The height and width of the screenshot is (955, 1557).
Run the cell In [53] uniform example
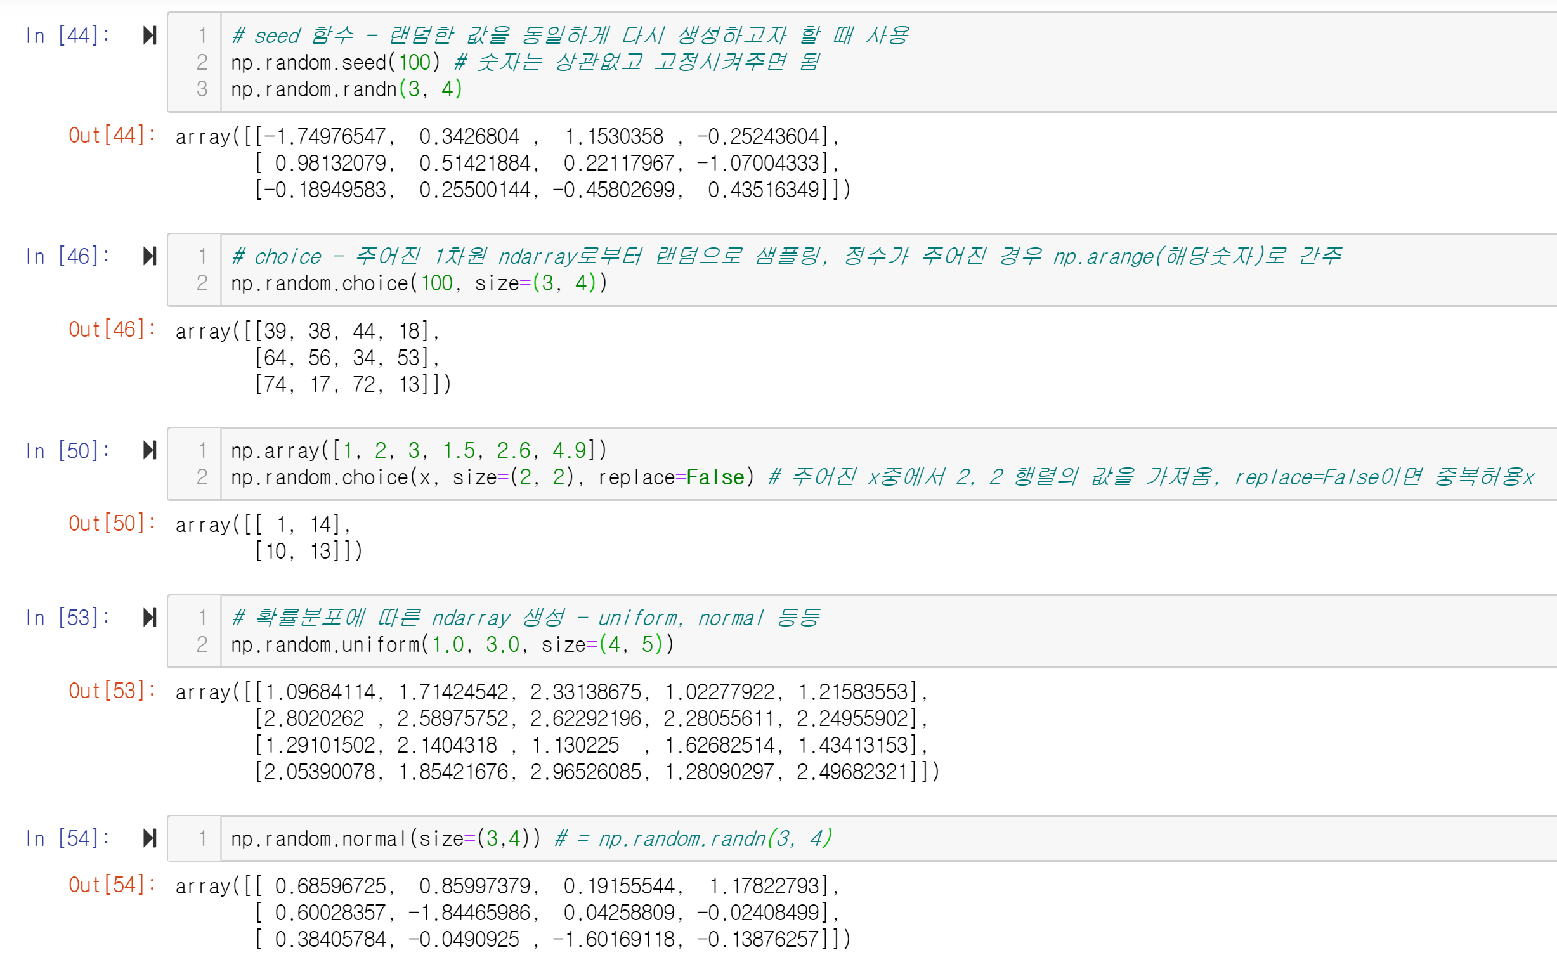tap(150, 617)
